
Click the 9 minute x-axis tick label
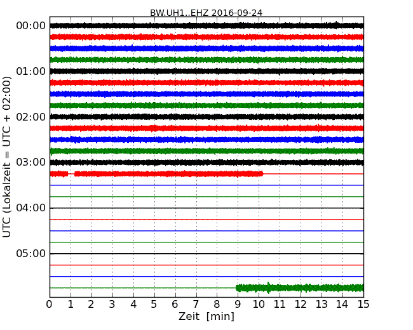coord(238,304)
